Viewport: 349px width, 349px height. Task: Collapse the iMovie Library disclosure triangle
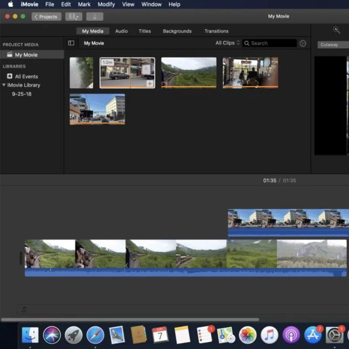tap(4, 85)
